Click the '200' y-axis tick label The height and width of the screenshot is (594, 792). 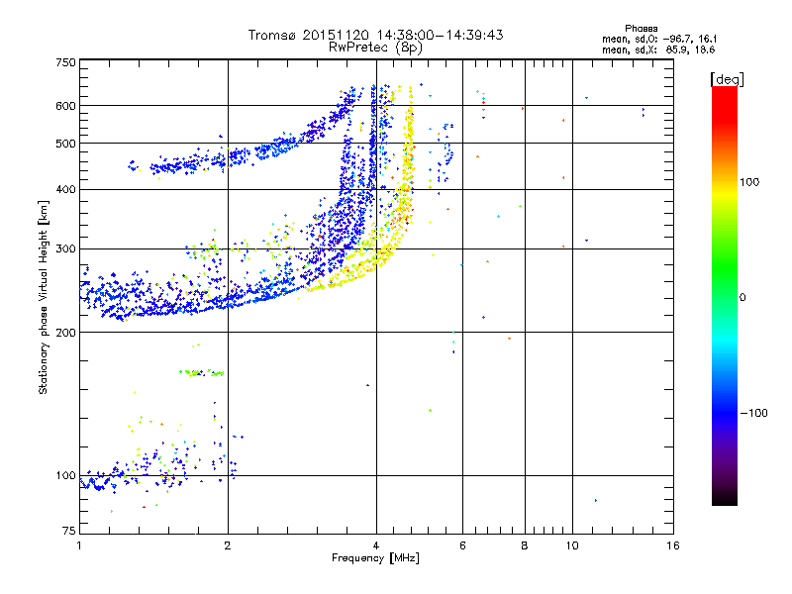(x=65, y=333)
